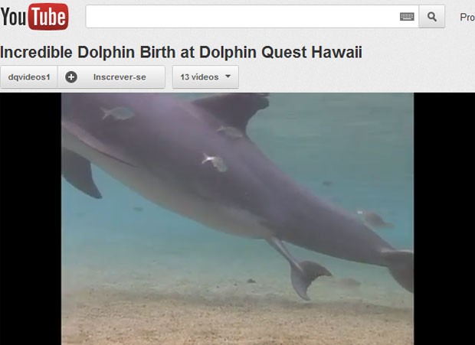Viewport: 475px width, 345px height.
Task: Click the red Tube part of logo
Action: (48, 17)
